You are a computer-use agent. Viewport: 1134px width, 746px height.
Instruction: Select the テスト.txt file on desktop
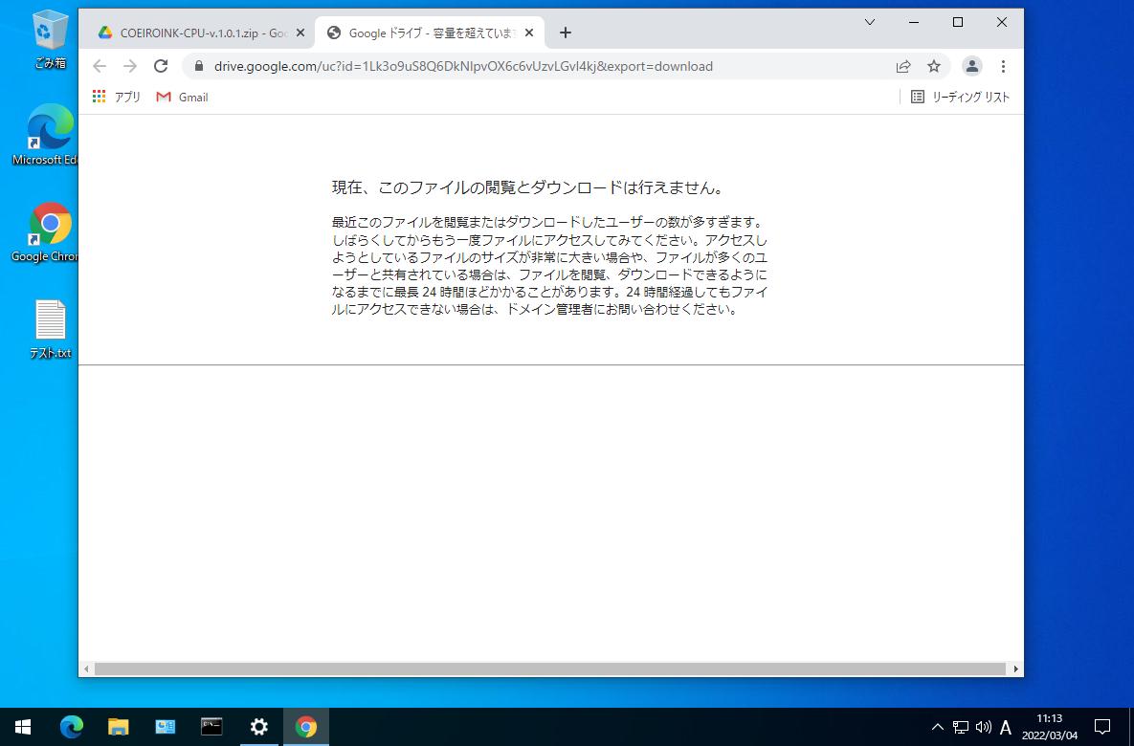(50, 330)
